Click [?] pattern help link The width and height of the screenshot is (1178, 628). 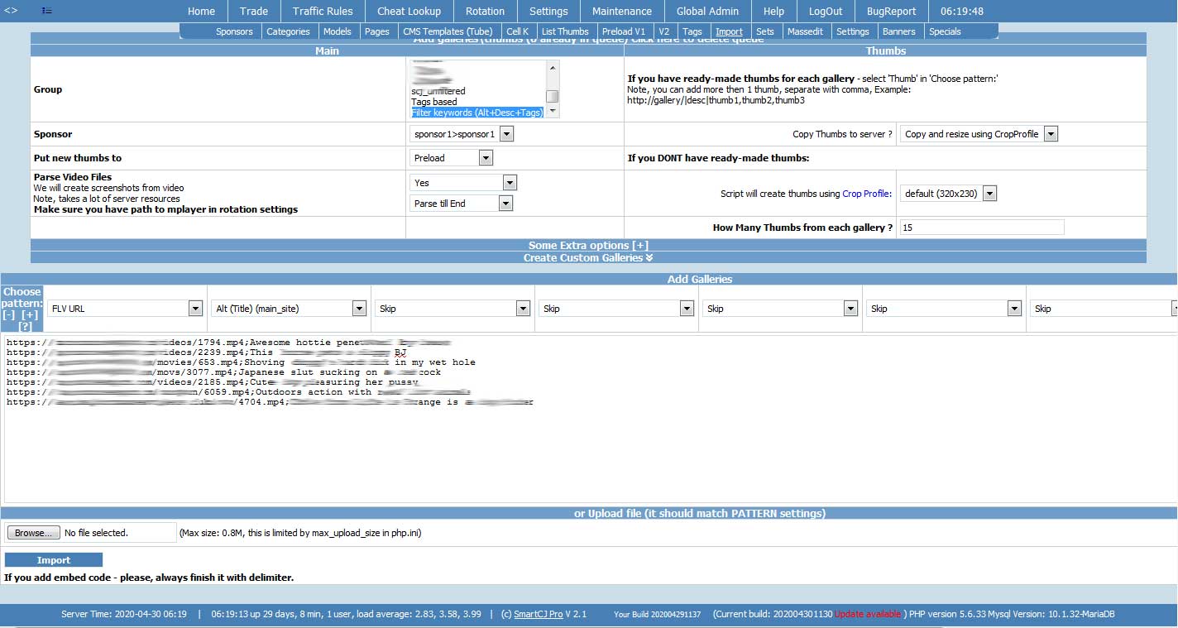pyautogui.click(x=25, y=327)
